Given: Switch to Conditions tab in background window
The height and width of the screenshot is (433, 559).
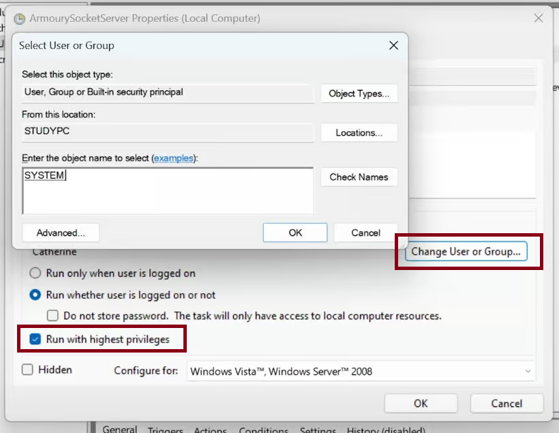Looking at the screenshot, I should pos(263,430).
